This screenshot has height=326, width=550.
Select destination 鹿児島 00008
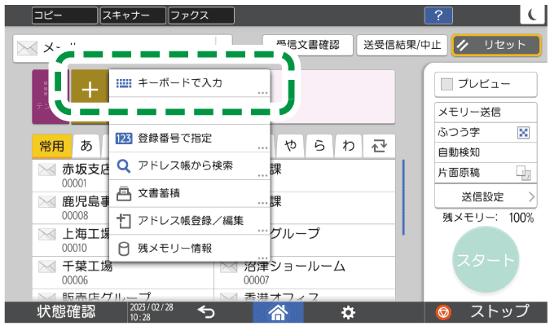[71, 208]
